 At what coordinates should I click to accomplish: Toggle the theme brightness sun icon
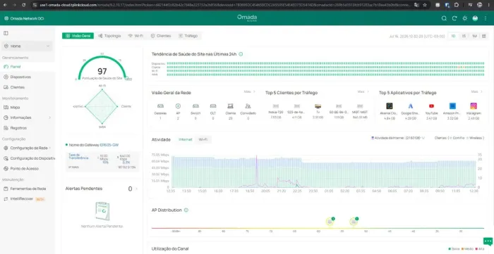point(464,18)
